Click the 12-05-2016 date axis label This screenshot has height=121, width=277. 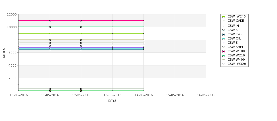point(81,95)
